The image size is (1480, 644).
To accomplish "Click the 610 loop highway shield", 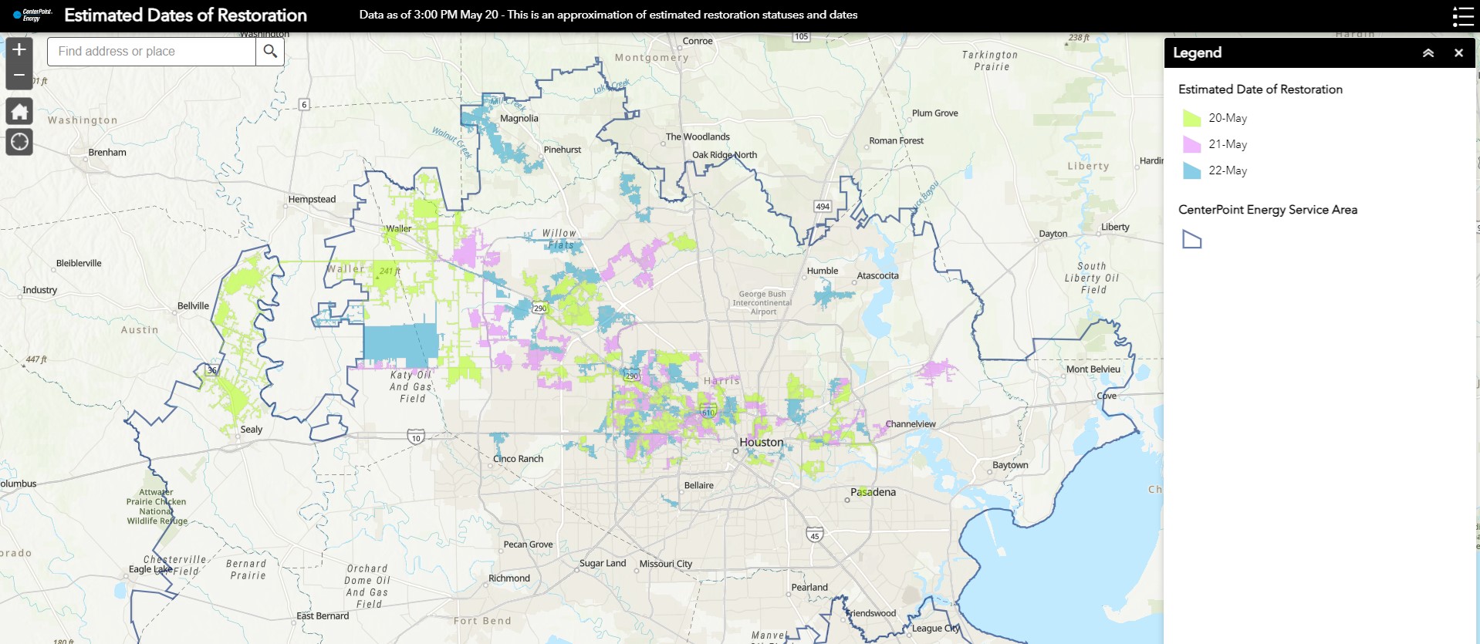I will (708, 411).
